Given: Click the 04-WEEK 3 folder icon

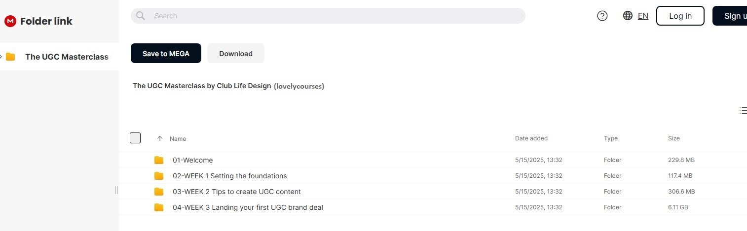Looking at the screenshot, I should [159, 207].
